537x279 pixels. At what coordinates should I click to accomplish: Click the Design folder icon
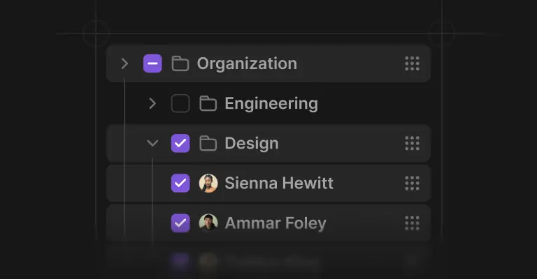coord(208,144)
